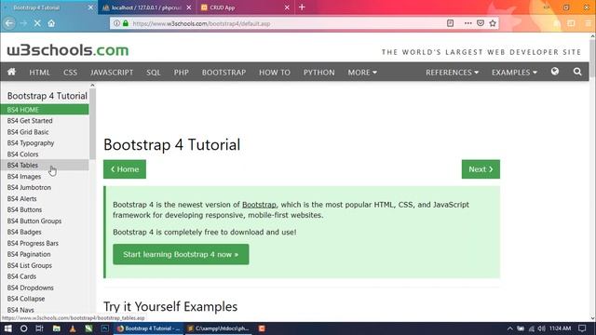Click the green Next button
The height and width of the screenshot is (335, 596).
[x=481, y=169]
